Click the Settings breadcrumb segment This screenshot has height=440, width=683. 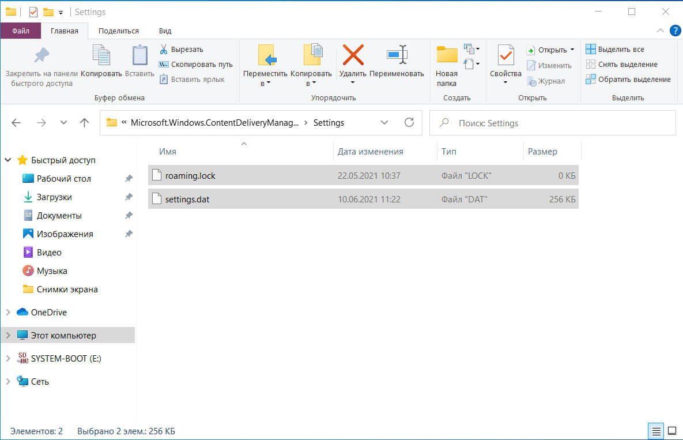(329, 123)
